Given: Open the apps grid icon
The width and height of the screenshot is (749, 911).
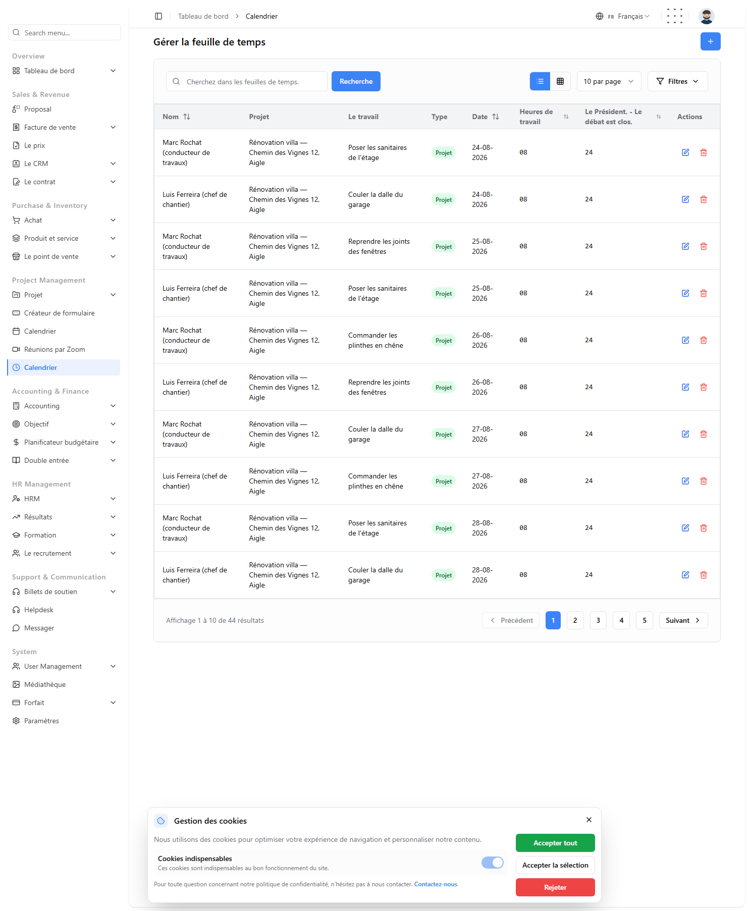Looking at the screenshot, I should click(x=674, y=16).
